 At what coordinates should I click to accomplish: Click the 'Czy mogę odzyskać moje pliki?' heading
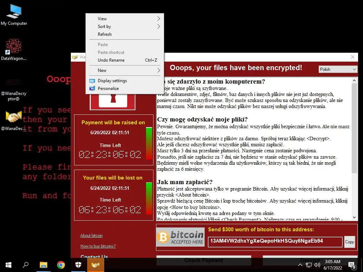coord(202,119)
